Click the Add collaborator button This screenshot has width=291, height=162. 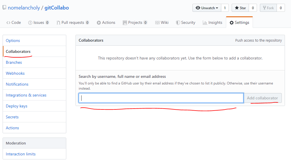262,98
